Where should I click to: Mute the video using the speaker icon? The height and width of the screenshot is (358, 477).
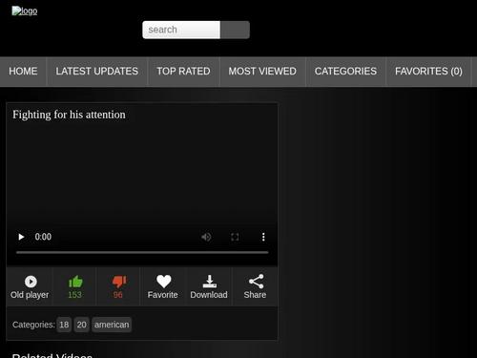click(x=206, y=237)
